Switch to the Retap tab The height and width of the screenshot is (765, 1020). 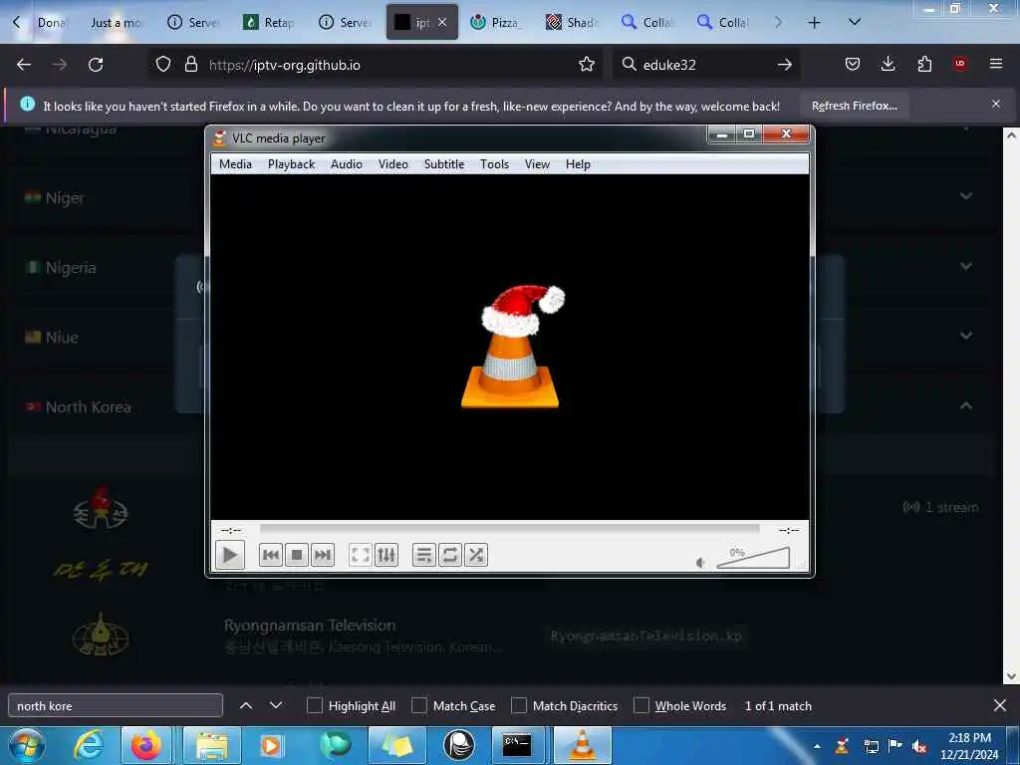269,23
